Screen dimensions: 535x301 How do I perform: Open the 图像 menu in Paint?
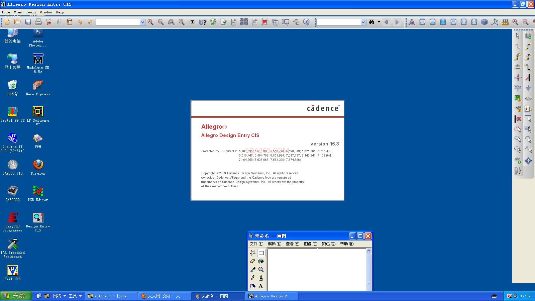310,244
